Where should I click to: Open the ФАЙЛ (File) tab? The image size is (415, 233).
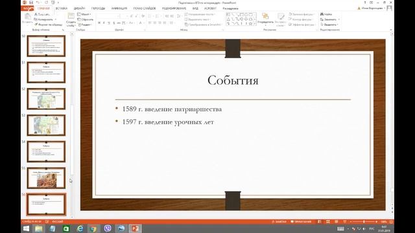(x=27, y=8)
